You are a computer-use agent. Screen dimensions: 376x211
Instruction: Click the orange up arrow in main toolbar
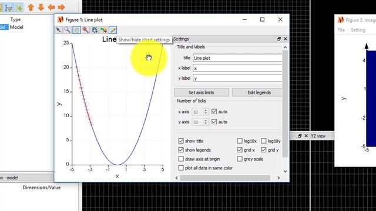[x=31, y=8]
